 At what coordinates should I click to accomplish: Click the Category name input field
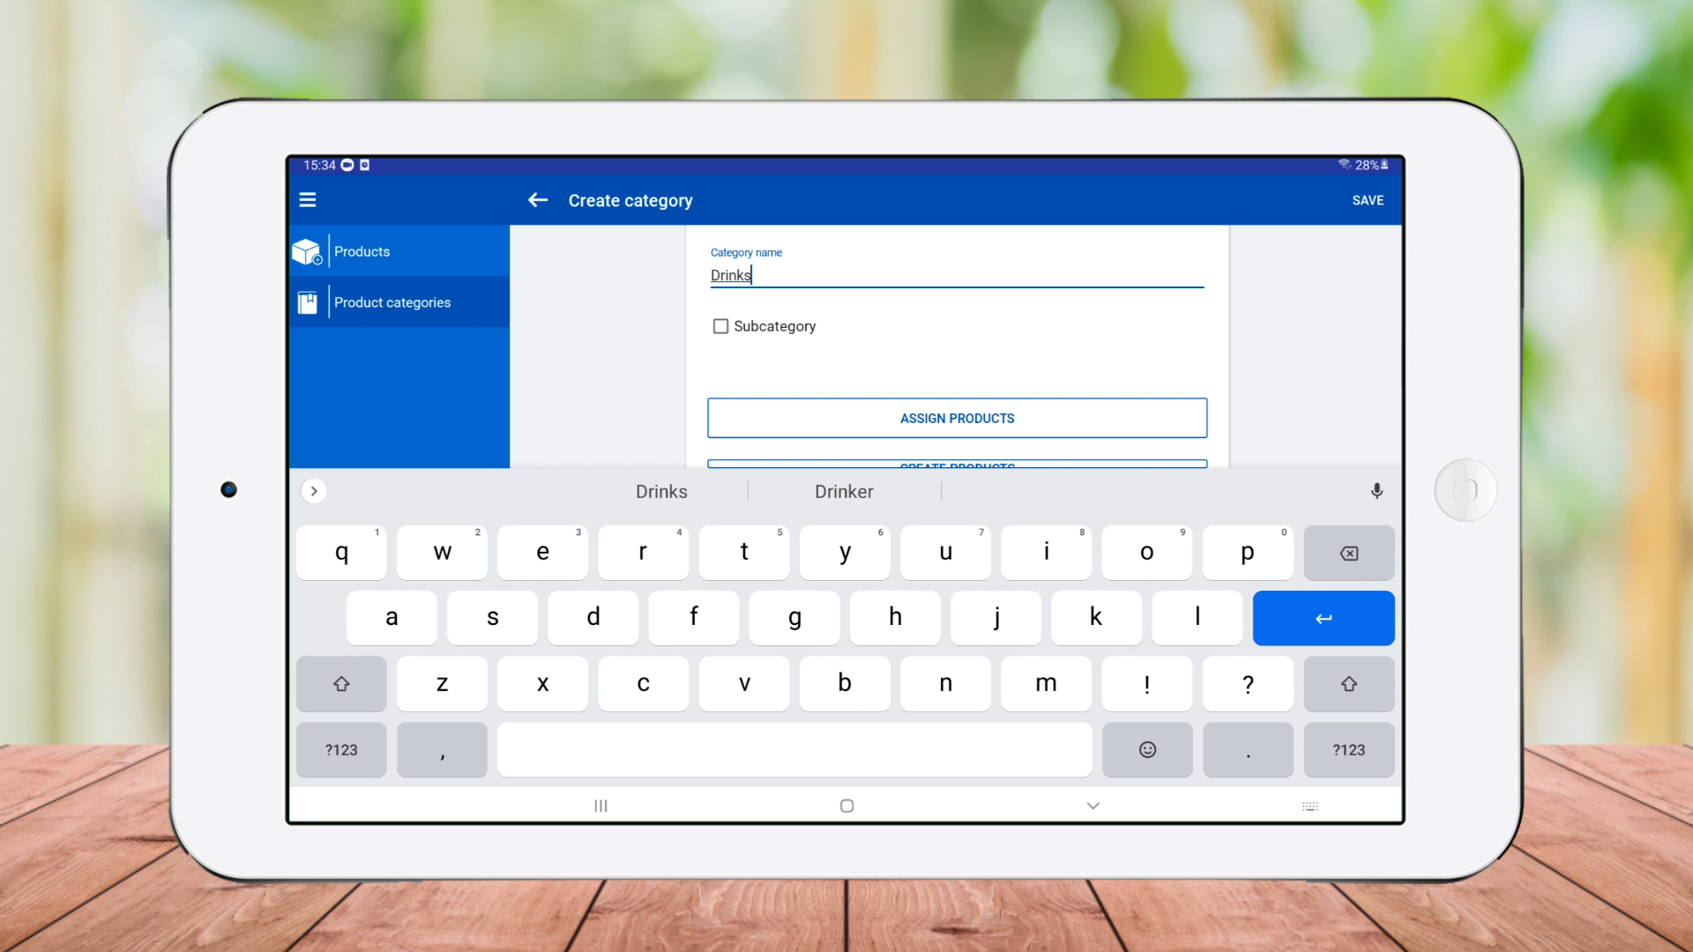point(957,276)
